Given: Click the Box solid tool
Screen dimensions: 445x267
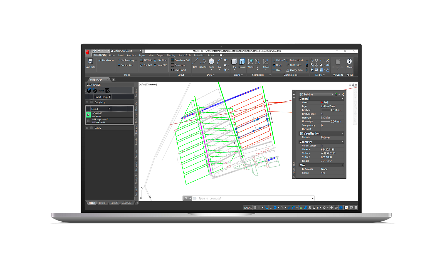Looking at the screenshot, I should tap(234, 63).
